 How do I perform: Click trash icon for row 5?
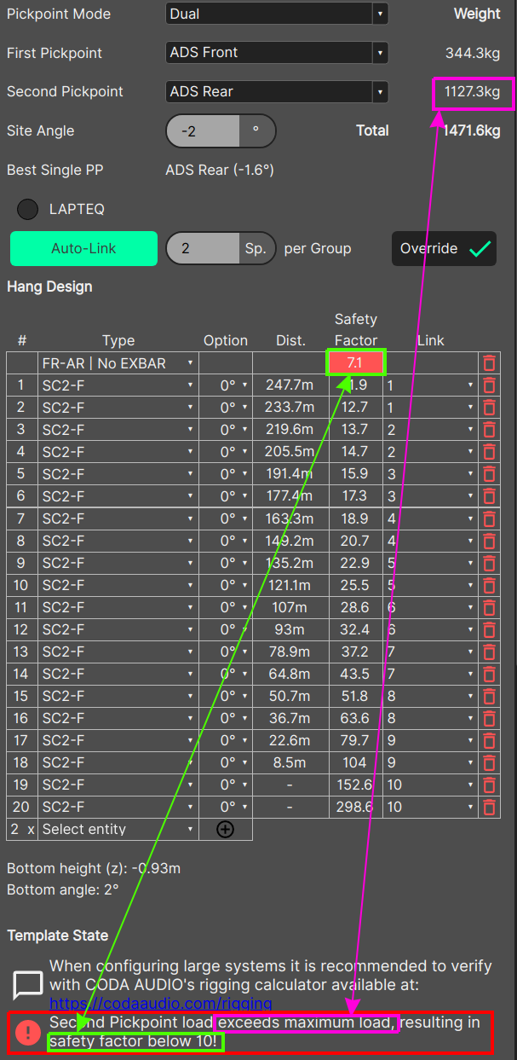click(489, 474)
